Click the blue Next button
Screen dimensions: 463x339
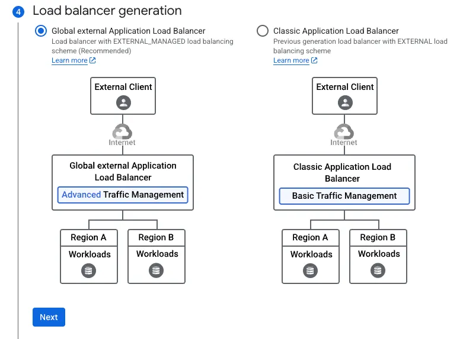click(49, 317)
